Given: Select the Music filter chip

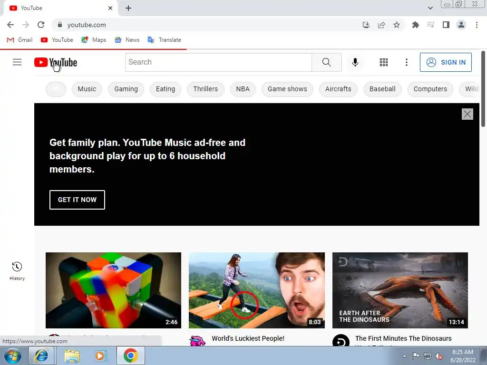Looking at the screenshot, I should point(87,89).
